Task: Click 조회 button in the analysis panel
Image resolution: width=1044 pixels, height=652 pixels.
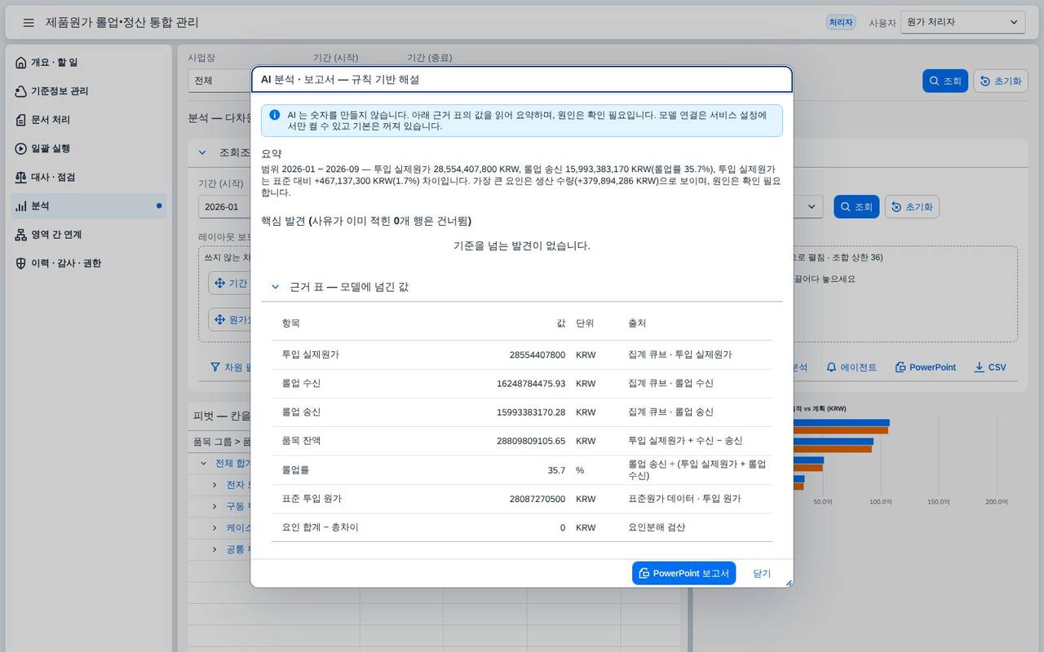Action: click(x=856, y=207)
